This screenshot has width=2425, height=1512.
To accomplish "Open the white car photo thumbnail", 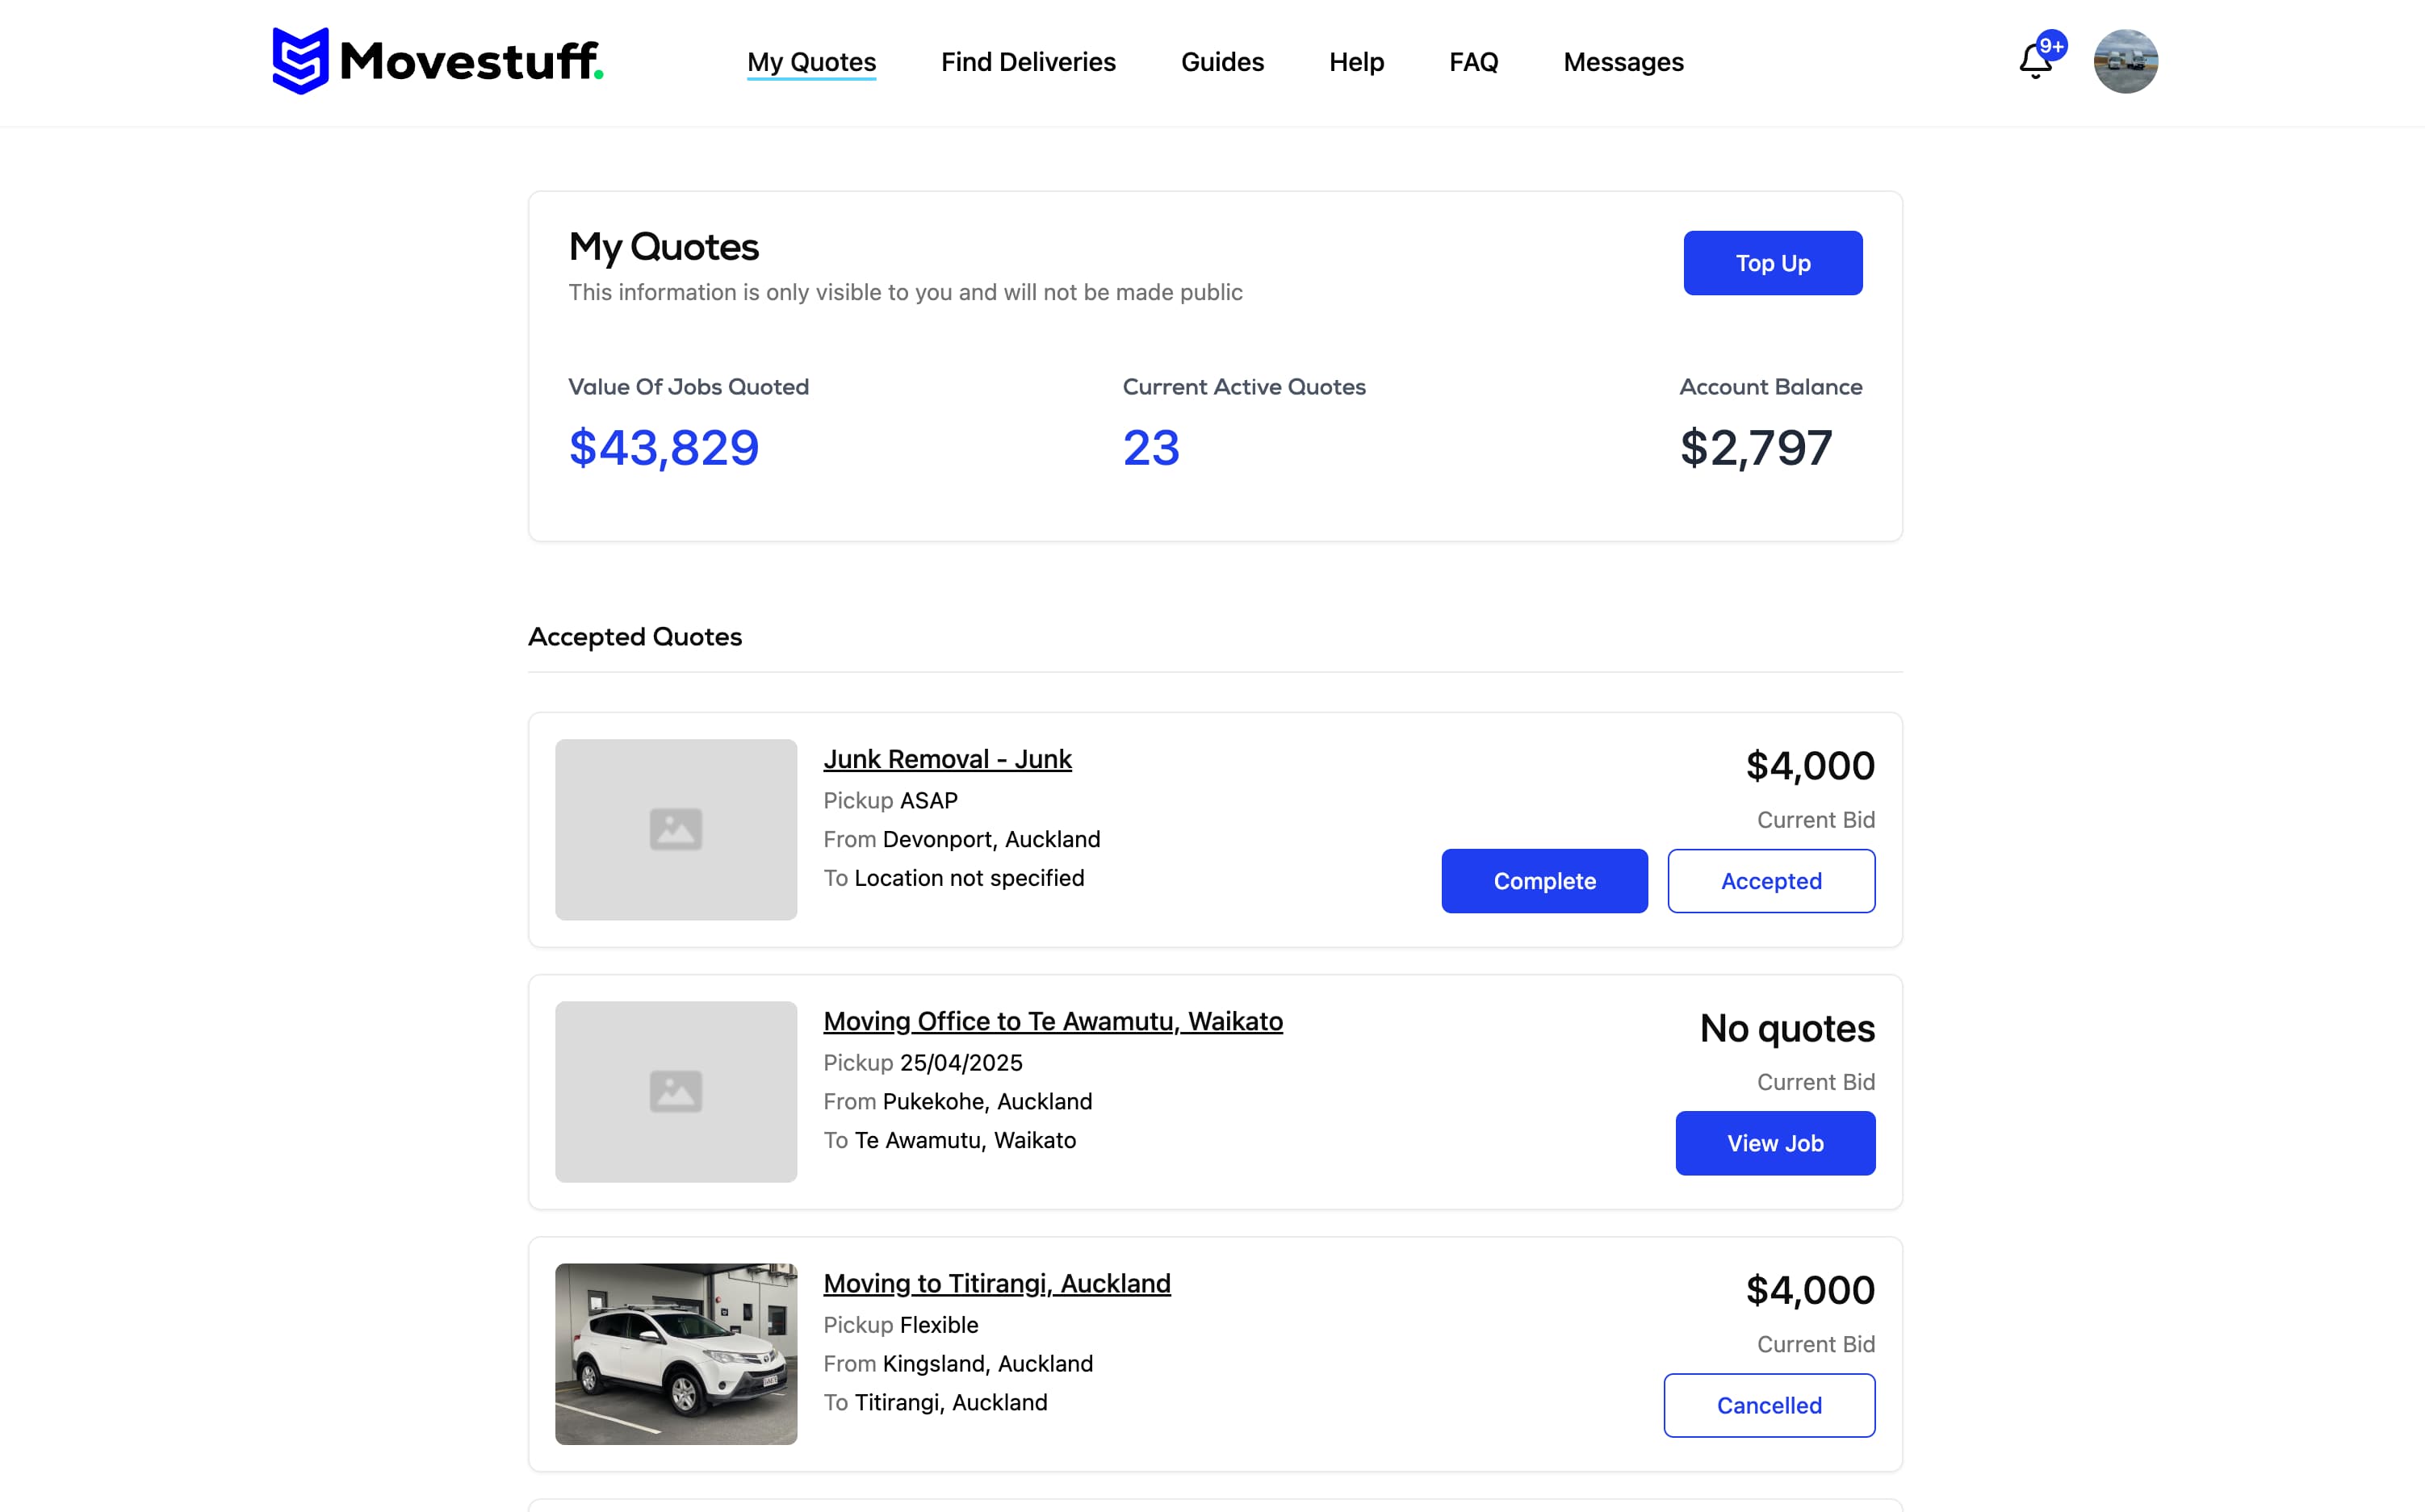I will tap(676, 1353).
